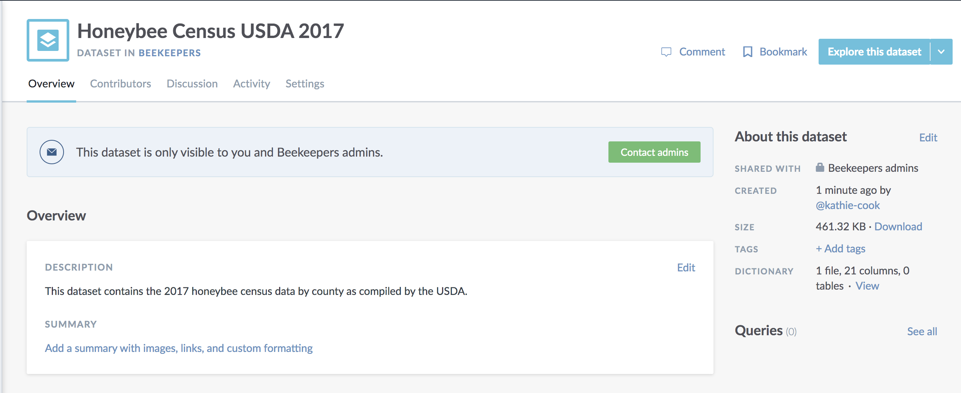Go to the Settings tab
The width and height of the screenshot is (961, 393).
pyautogui.click(x=305, y=84)
